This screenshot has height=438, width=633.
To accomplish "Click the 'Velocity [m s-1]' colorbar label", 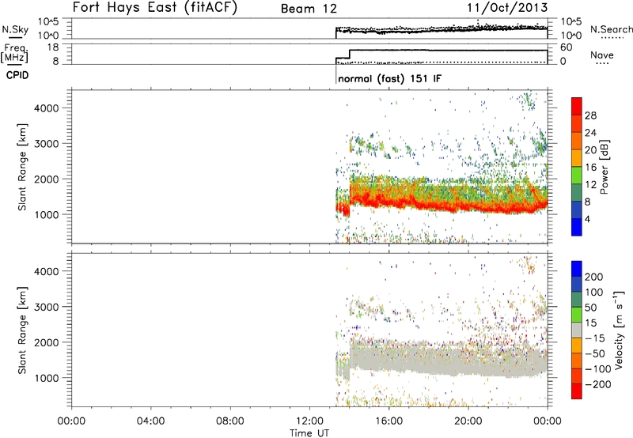I will point(619,330).
